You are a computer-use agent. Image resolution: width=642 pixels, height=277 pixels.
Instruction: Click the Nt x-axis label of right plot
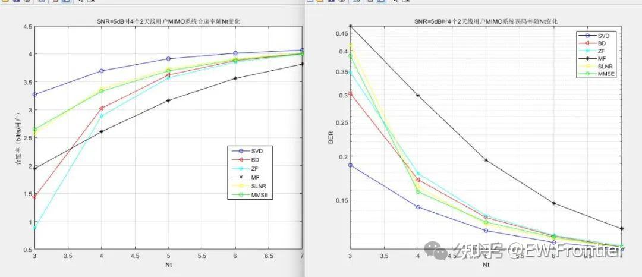[x=486, y=265]
